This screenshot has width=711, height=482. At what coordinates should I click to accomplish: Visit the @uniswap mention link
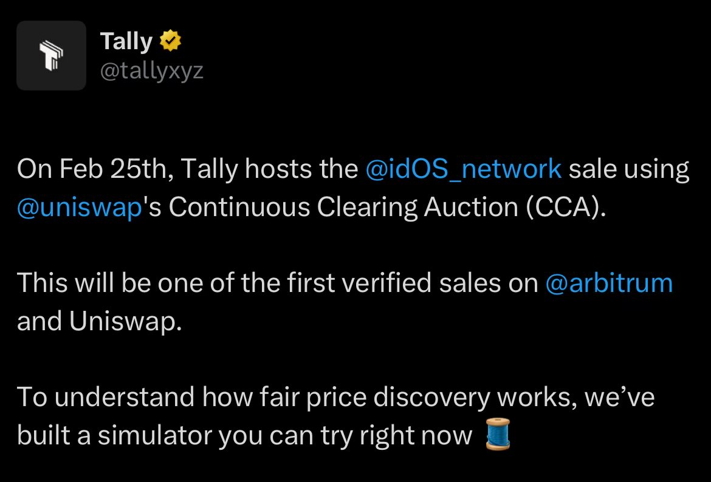[x=79, y=208]
